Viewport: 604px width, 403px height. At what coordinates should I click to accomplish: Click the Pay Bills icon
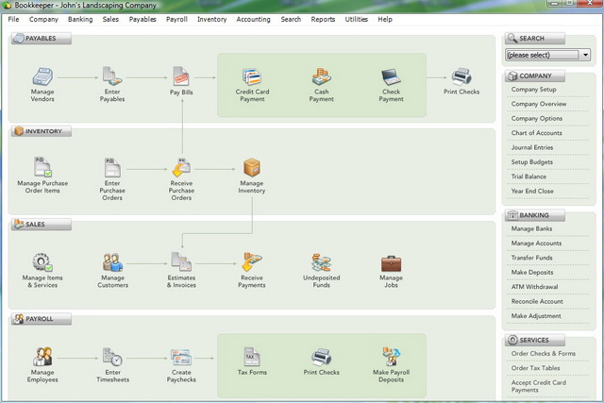[x=181, y=76]
